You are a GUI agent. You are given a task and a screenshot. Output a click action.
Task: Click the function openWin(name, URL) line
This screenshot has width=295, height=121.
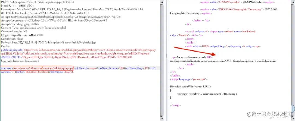point(190,87)
